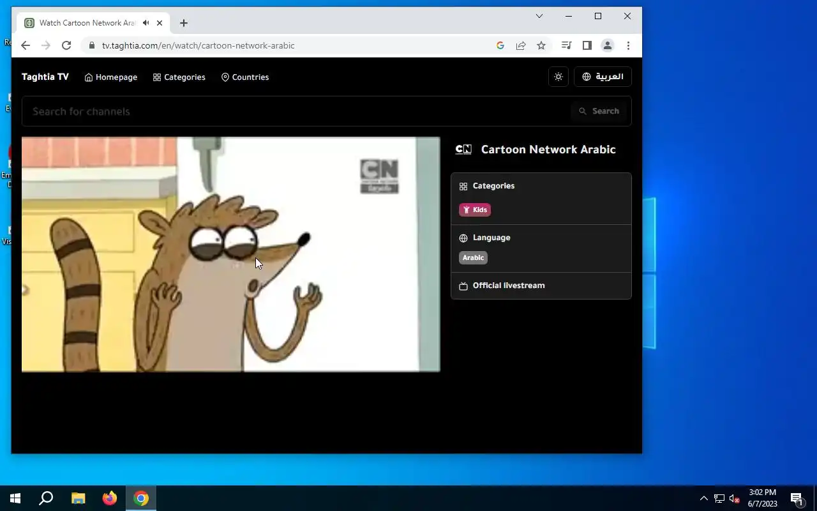Reload the current page

pyautogui.click(x=66, y=45)
